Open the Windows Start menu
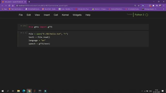This screenshot has height=93, width=166. coord(3,91)
